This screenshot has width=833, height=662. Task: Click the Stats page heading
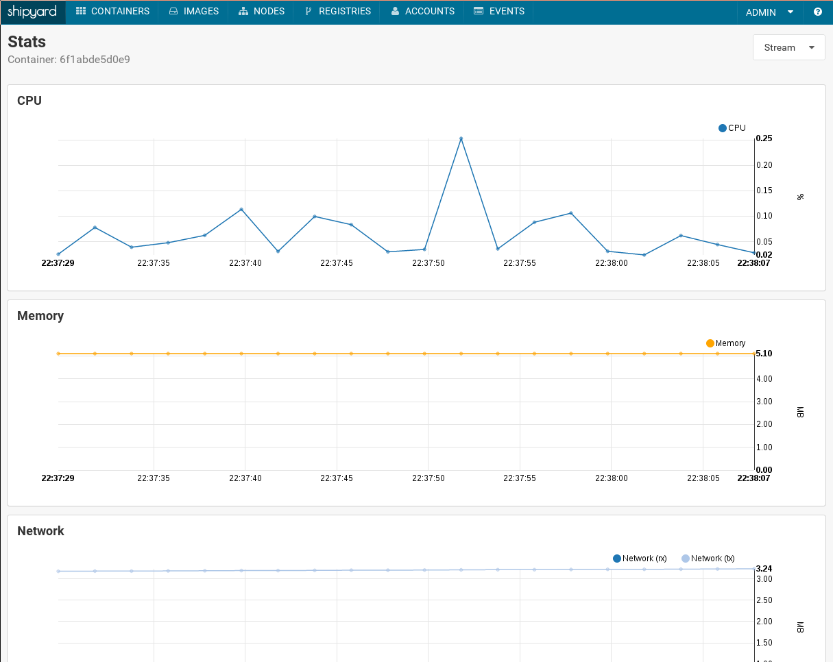click(x=27, y=42)
